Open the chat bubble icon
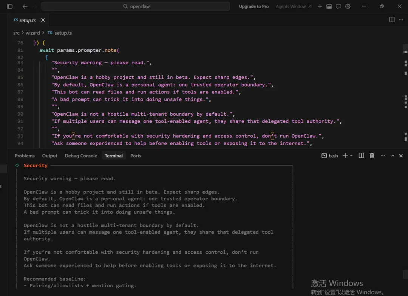This screenshot has width=408, height=296. (x=338, y=6)
